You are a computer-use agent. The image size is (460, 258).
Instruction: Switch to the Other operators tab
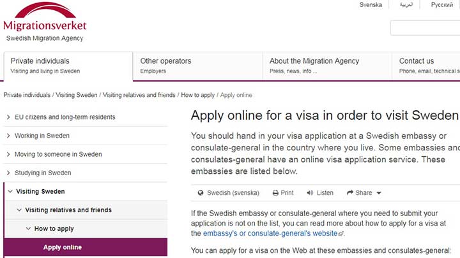pyautogui.click(x=197, y=66)
